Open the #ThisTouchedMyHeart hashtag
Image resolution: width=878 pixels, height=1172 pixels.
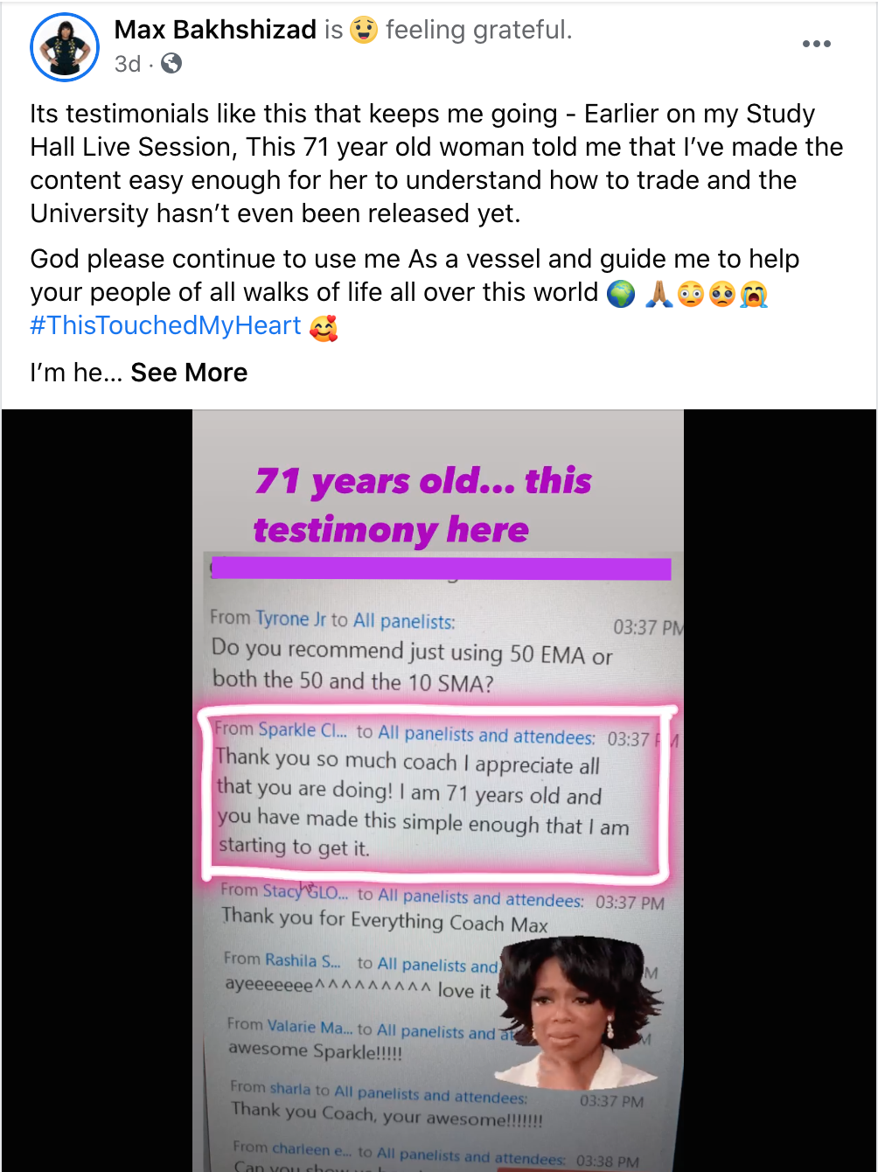[166, 325]
